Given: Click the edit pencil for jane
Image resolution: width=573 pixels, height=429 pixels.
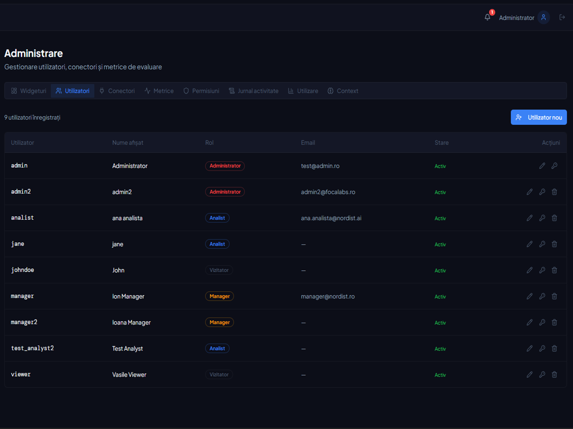Looking at the screenshot, I should (x=530, y=244).
